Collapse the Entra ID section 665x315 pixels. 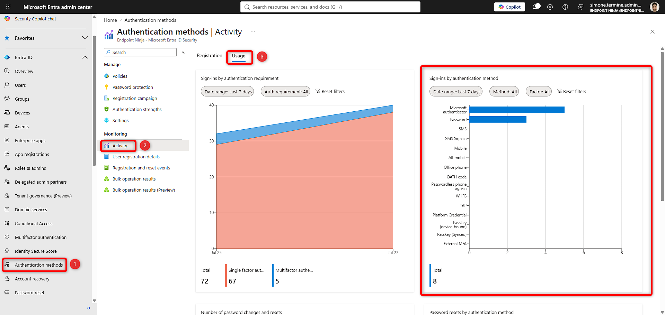(x=85, y=57)
